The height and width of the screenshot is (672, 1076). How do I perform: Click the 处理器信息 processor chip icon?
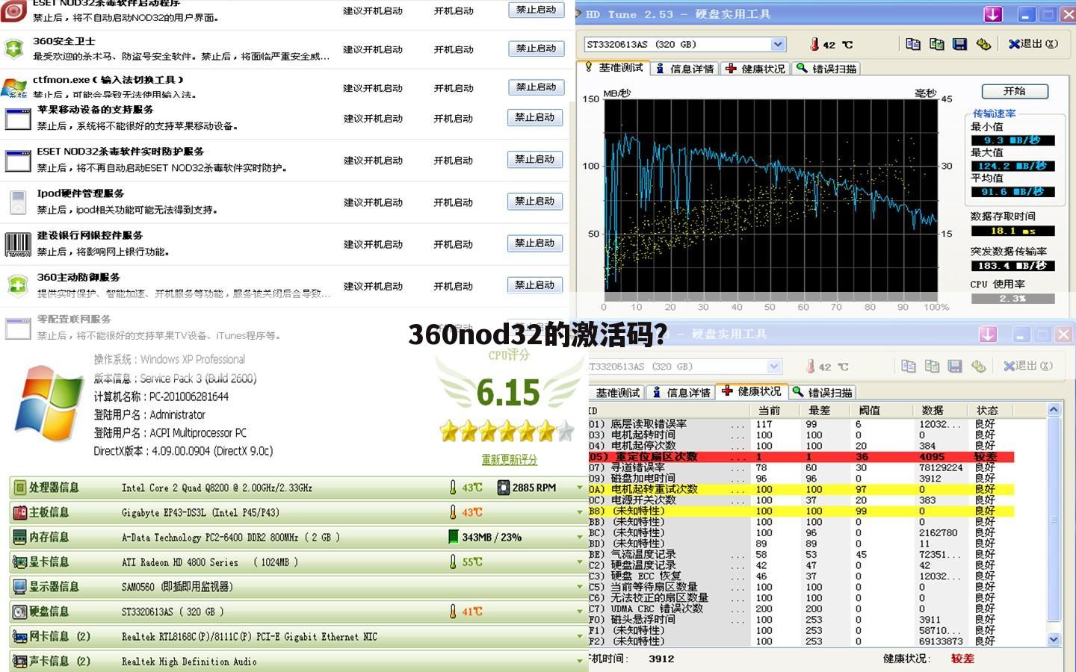click(x=19, y=488)
